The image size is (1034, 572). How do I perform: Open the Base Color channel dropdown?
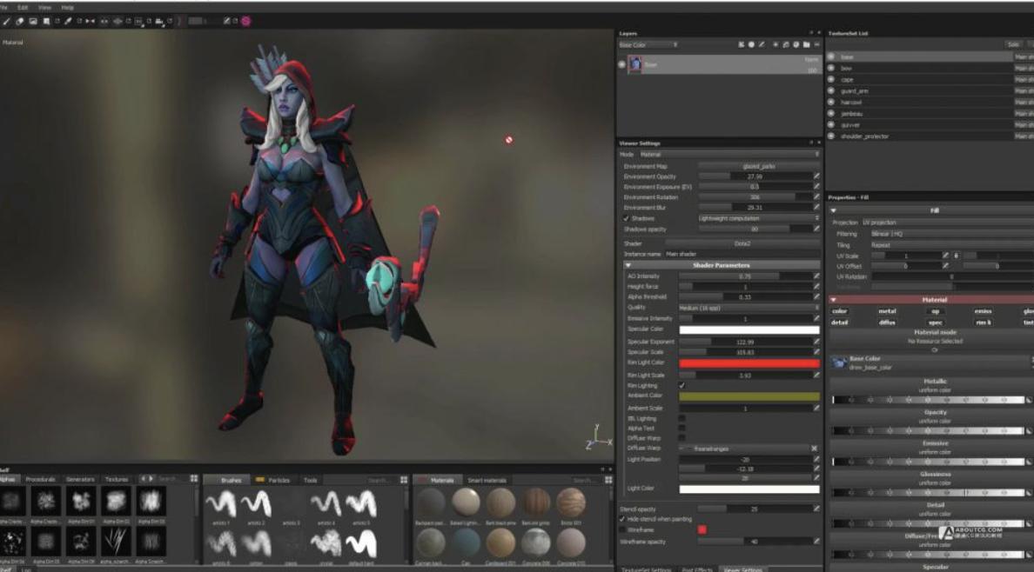pyautogui.click(x=648, y=44)
